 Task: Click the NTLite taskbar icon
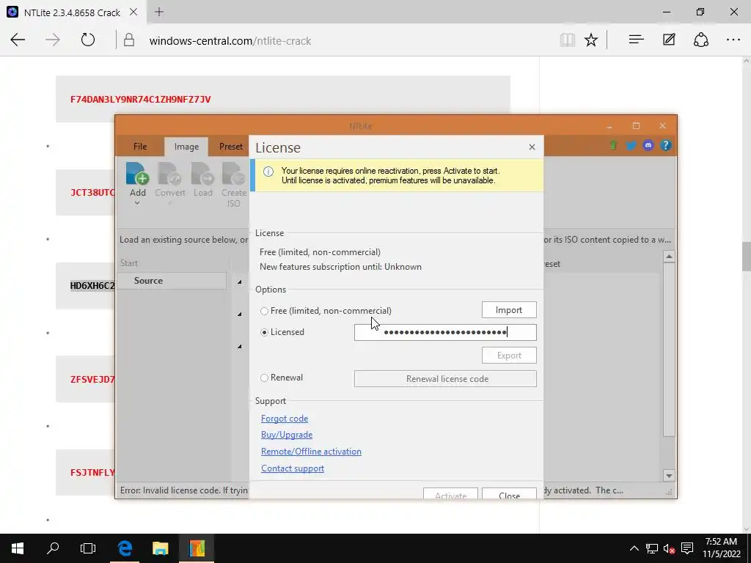coord(197,548)
